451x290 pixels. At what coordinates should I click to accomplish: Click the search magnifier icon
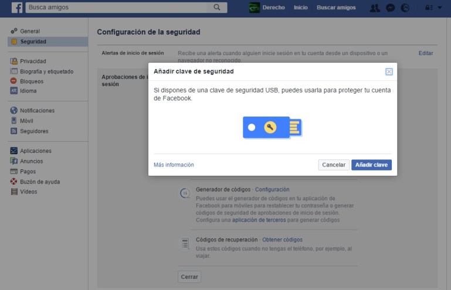pyautogui.click(x=217, y=7)
